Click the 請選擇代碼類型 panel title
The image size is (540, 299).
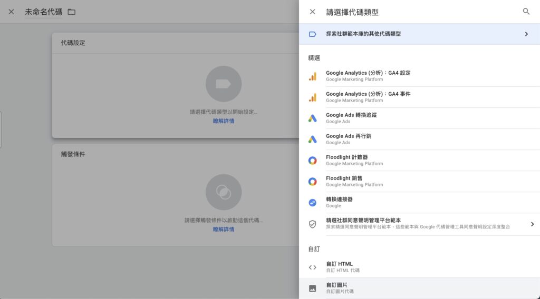(352, 13)
